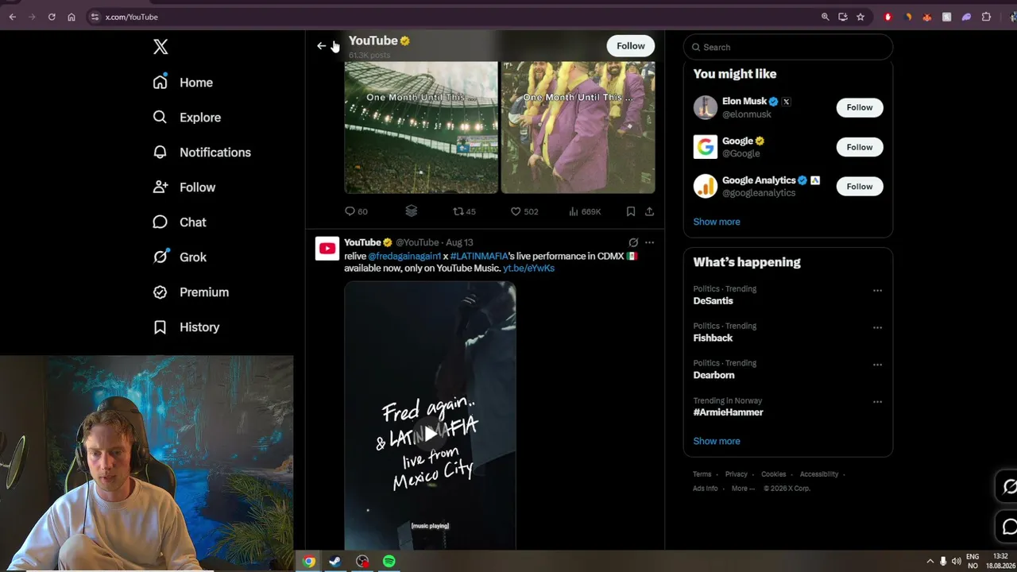Image resolution: width=1017 pixels, height=572 pixels.
Task: Click the install app icon in the address bar
Action: [x=843, y=17]
